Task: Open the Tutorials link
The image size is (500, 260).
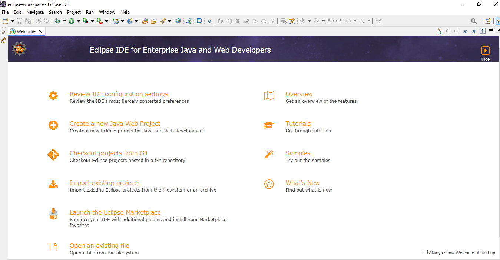Action: pyautogui.click(x=298, y=124)
